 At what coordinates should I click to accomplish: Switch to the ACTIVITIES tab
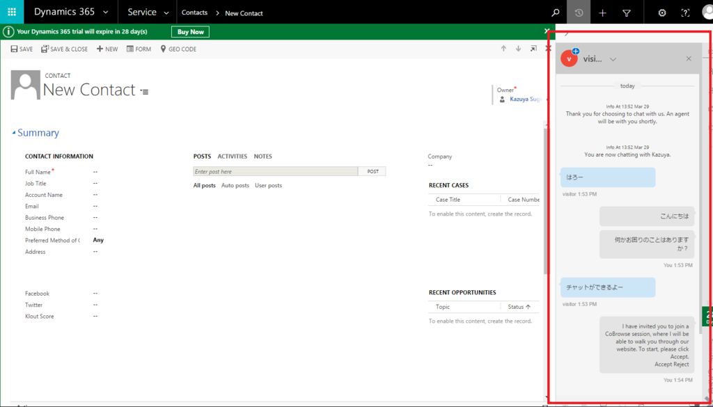pyautogui.click(x=233, y=157)
